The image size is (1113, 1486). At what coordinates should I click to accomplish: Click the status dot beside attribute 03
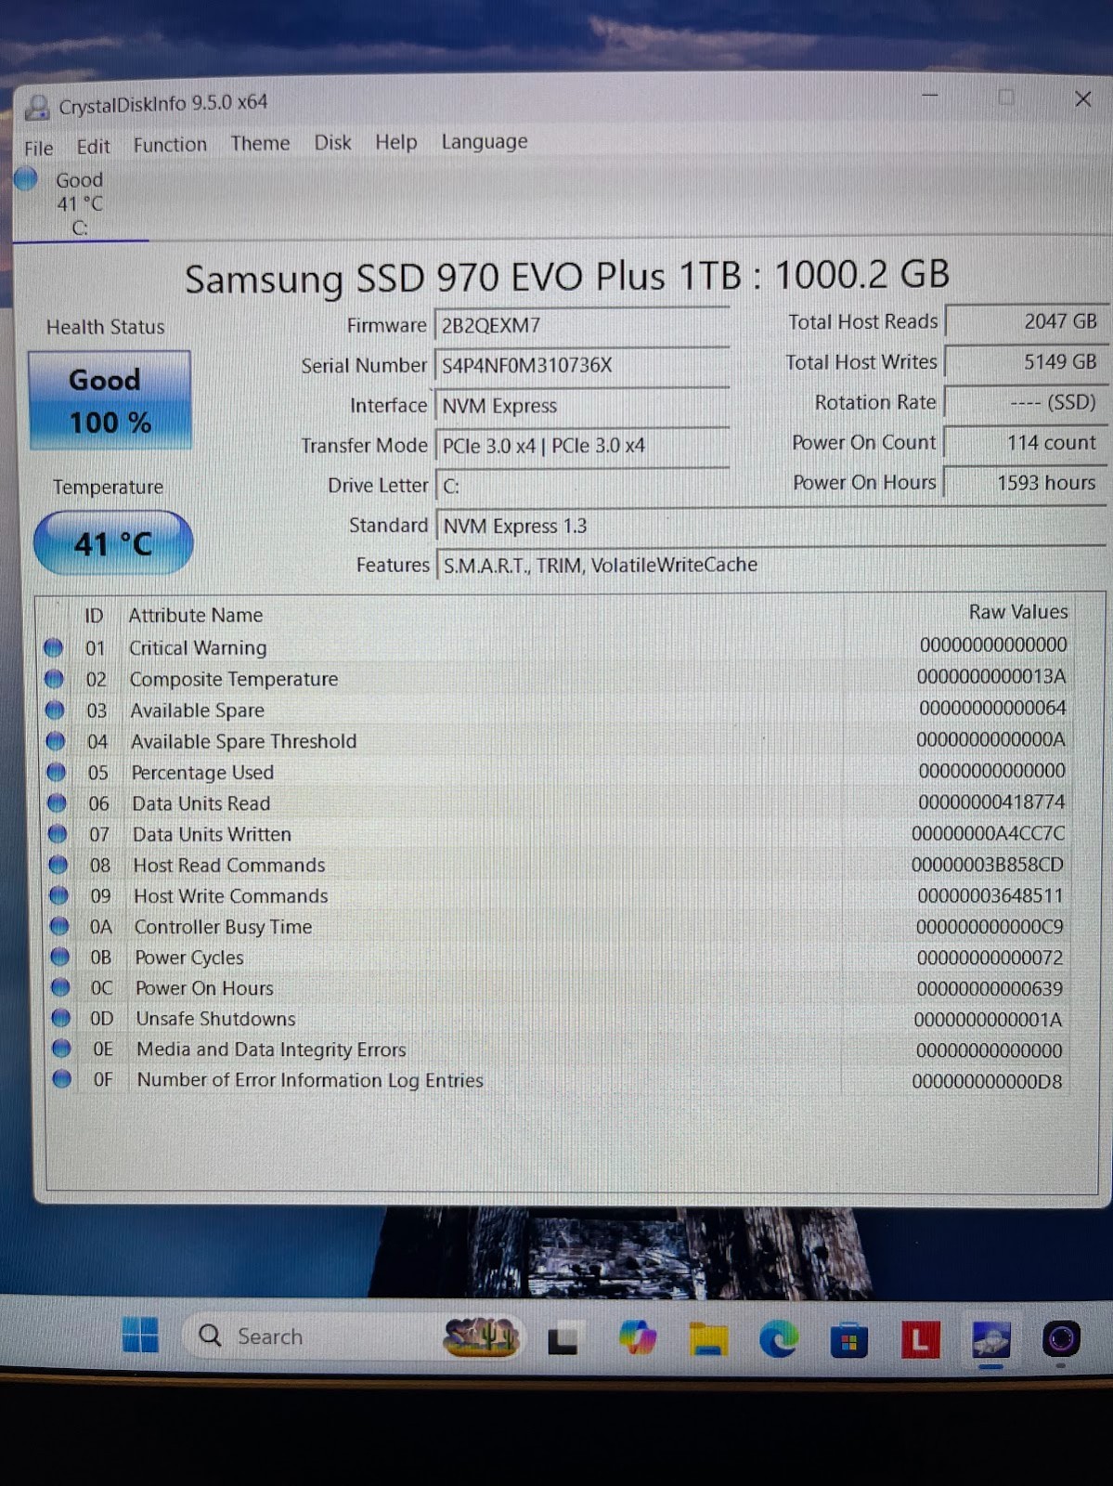[56, 710]
